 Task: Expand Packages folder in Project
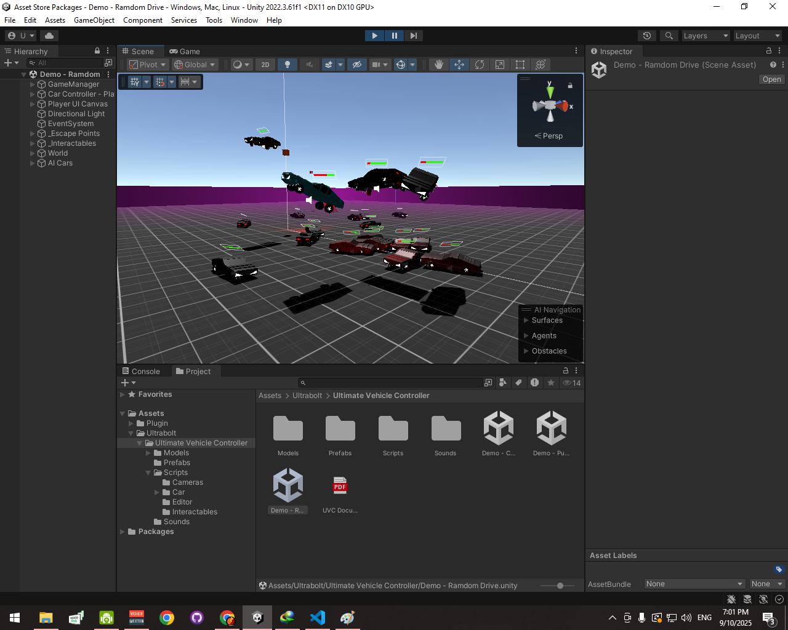[123, 532]
